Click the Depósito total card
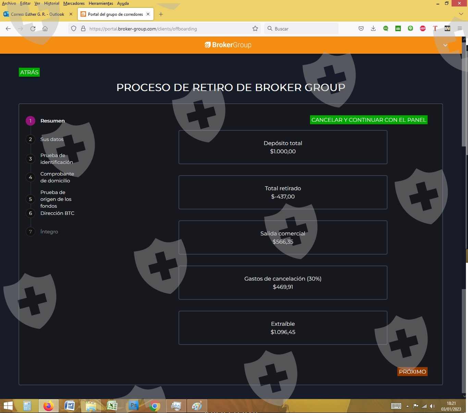 (283, 147)
